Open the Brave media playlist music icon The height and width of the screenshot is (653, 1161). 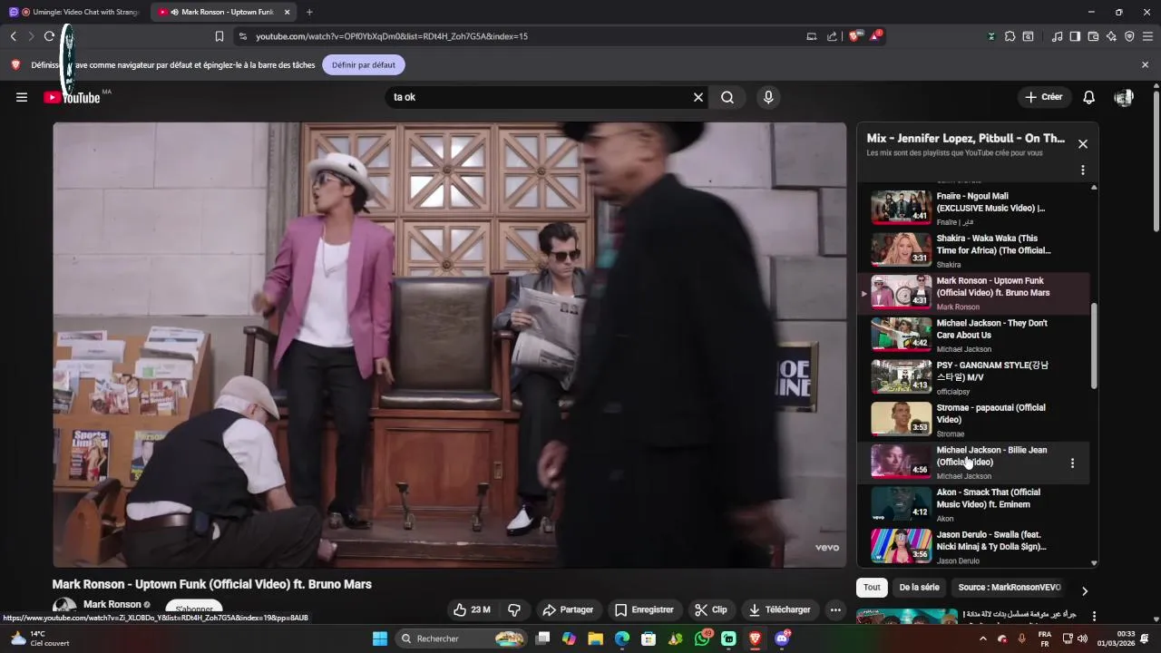point(1057,36)
